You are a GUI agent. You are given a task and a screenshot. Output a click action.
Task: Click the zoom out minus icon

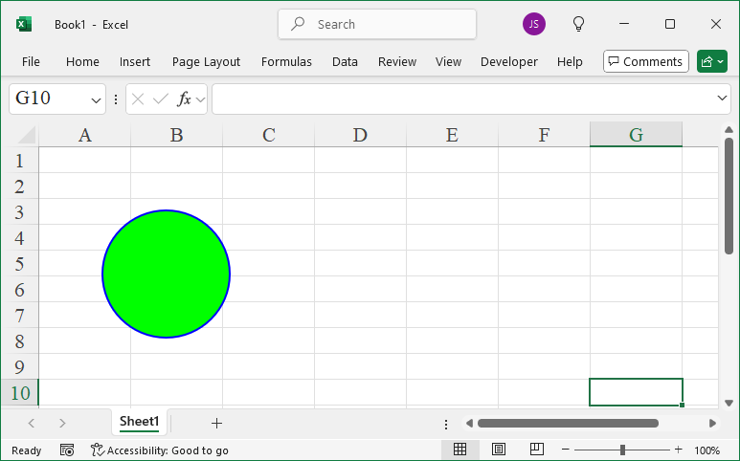[x=566, y=450]
